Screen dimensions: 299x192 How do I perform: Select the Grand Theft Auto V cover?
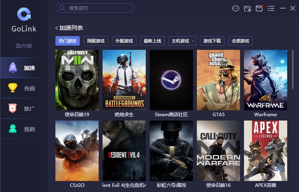coord(218,80)
